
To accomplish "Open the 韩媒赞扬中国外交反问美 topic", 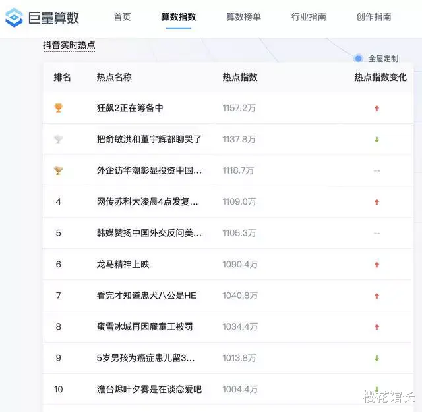I will tap(149, 233).
